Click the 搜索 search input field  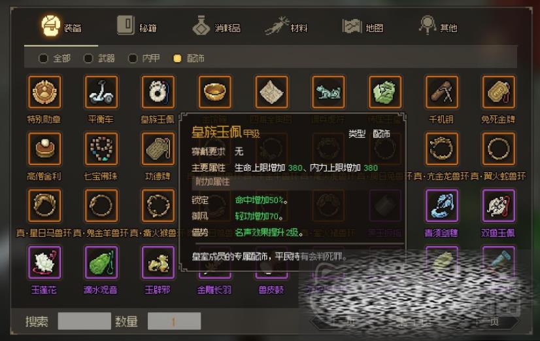point(84,321)
